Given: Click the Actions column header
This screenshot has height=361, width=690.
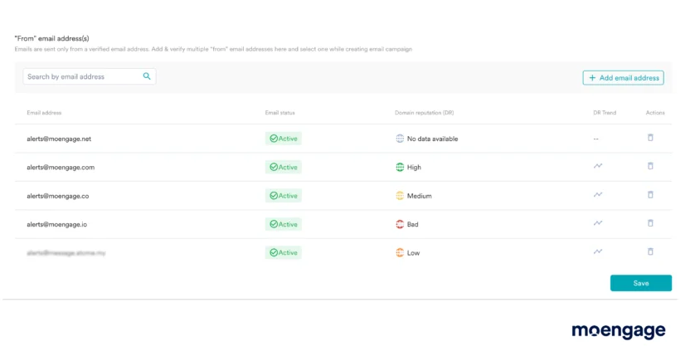Looking at the screenshot, I should (x=655, y=113).
